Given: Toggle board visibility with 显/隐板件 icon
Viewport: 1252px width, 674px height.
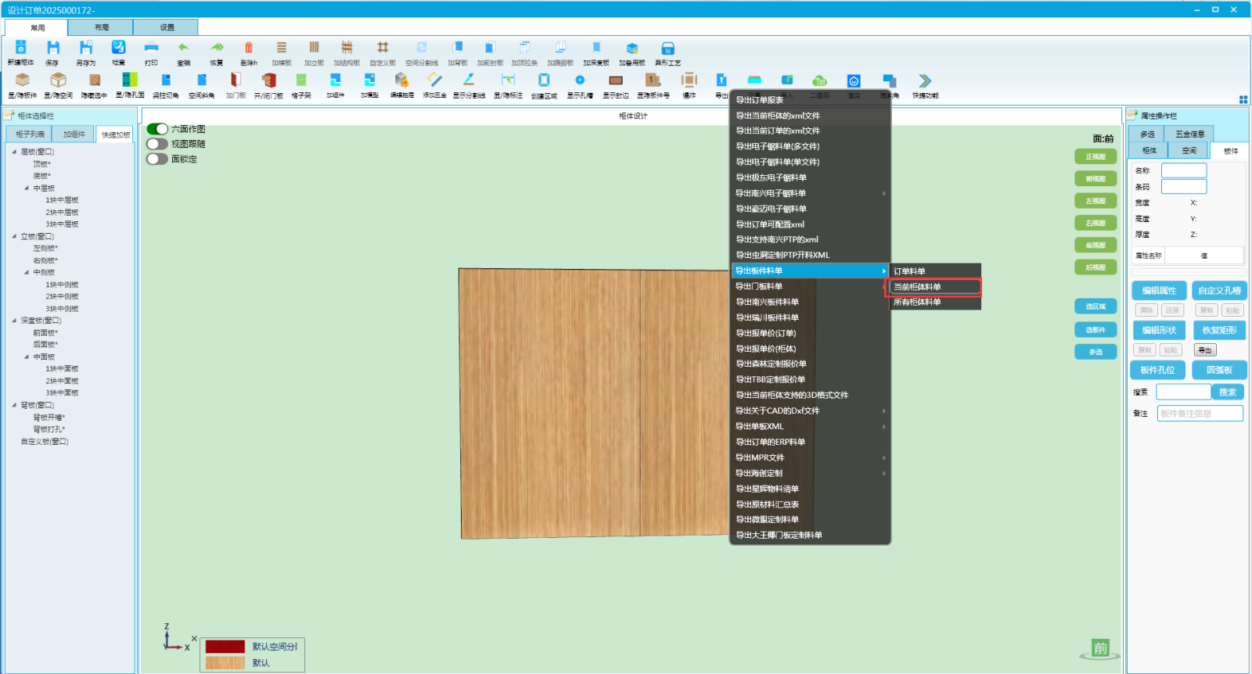Looking at the screenshot, I should tap(23, 81).
